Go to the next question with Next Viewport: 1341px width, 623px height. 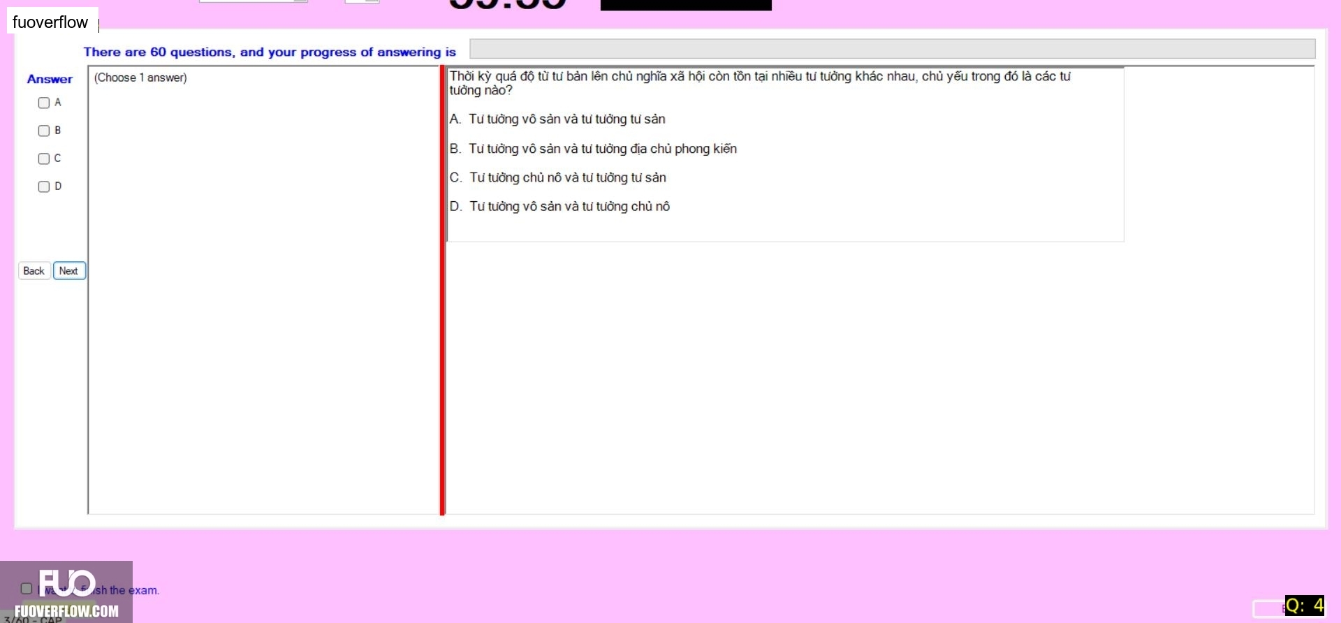point(69,271)
